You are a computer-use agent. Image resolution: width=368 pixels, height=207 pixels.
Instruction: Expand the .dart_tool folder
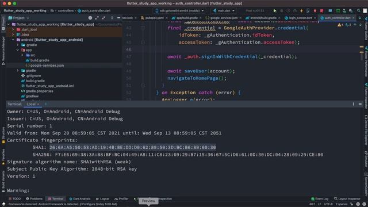(x=13, y=29)
